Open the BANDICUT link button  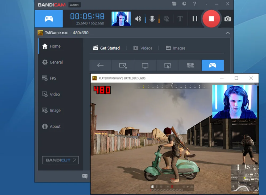(60, 160)
